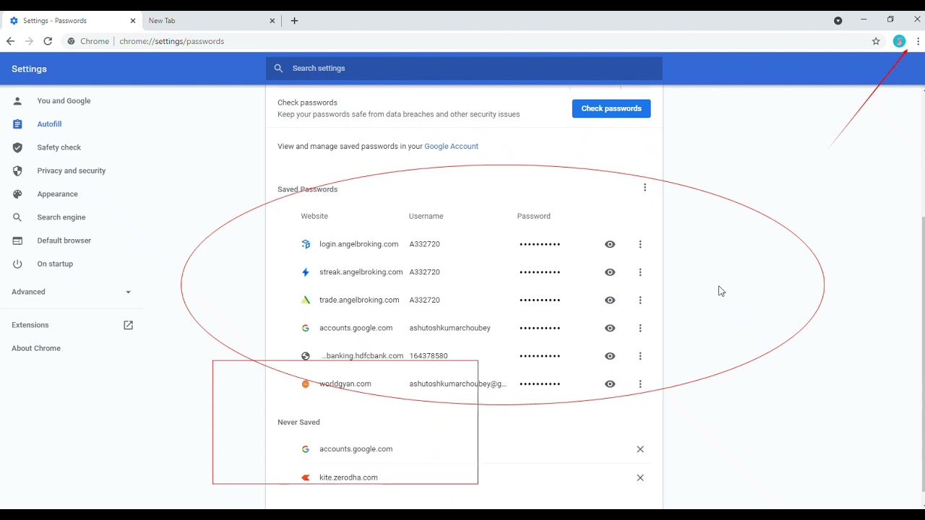Click the forward navigation arrow
The height and width of the screenshot is (520, 925).
29,41
